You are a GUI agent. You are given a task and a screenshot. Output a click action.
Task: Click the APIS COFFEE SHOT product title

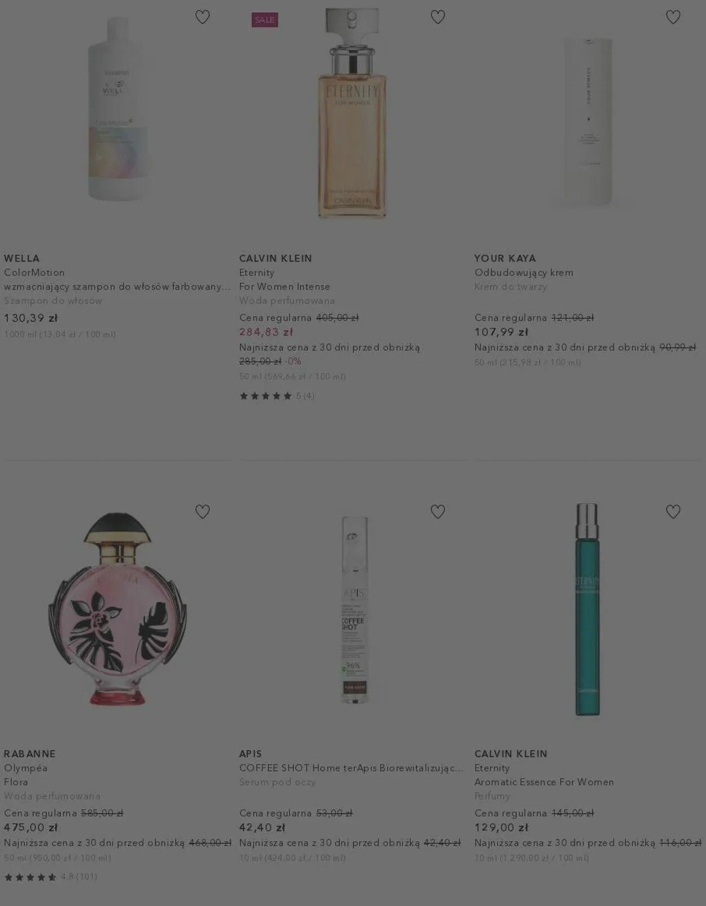[351, 768]
